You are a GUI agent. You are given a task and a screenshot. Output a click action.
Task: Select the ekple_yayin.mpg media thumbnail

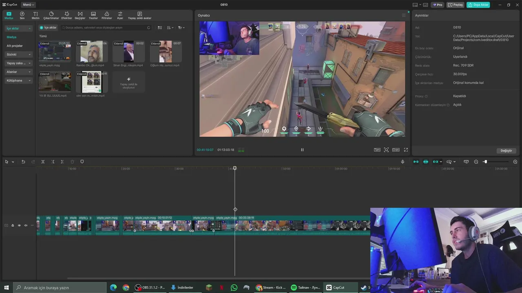click(55, 51)
